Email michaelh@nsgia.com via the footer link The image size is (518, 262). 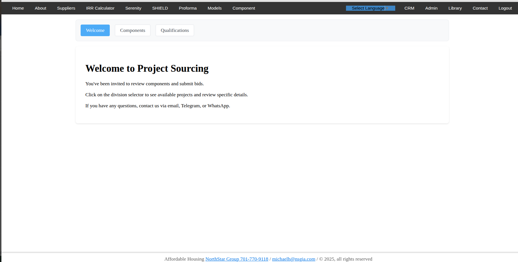[293, 259]
